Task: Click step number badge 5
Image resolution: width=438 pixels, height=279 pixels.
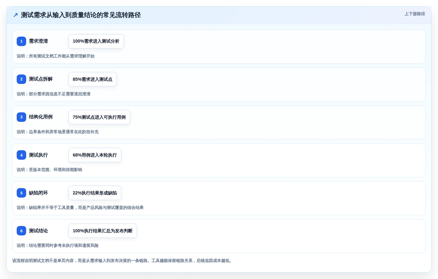Action: tap(21, 193)
